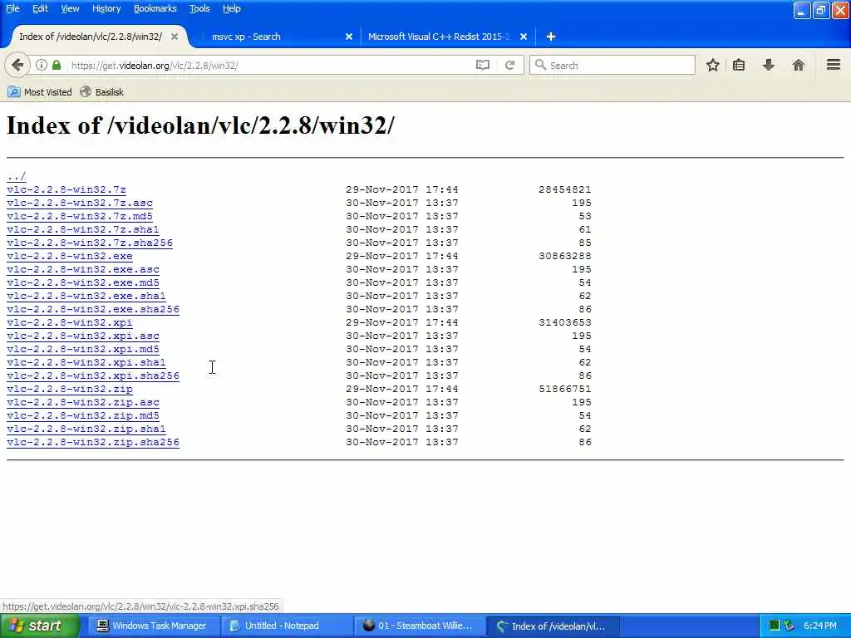
Task: Open the hamburger menu button
Action: 834,65
